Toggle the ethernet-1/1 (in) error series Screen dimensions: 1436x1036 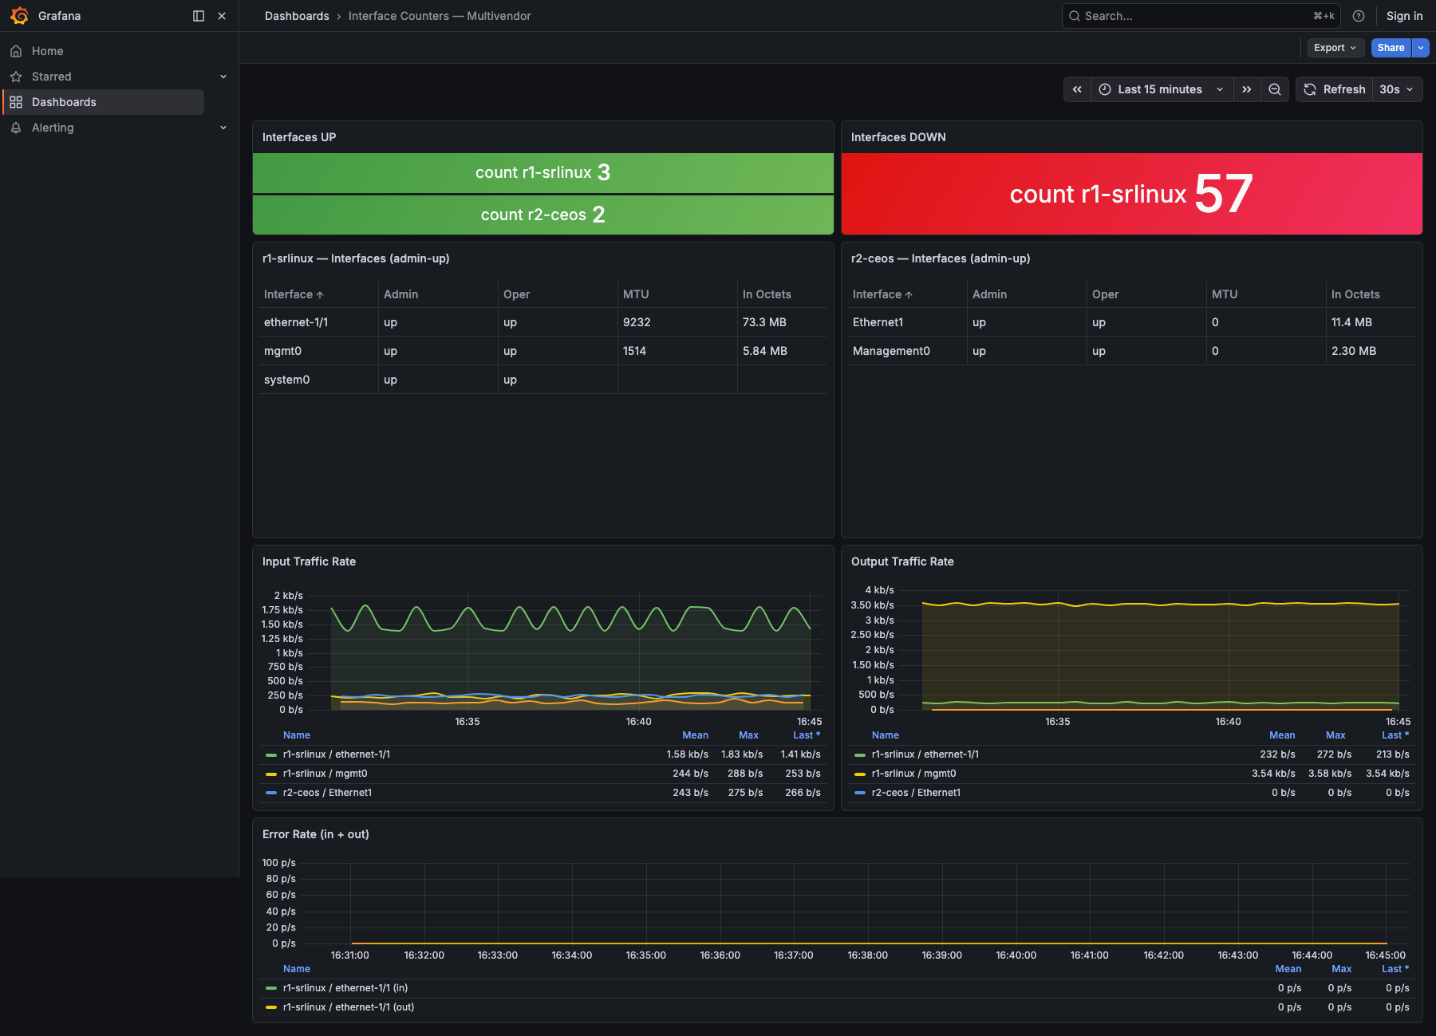point(345,988)
